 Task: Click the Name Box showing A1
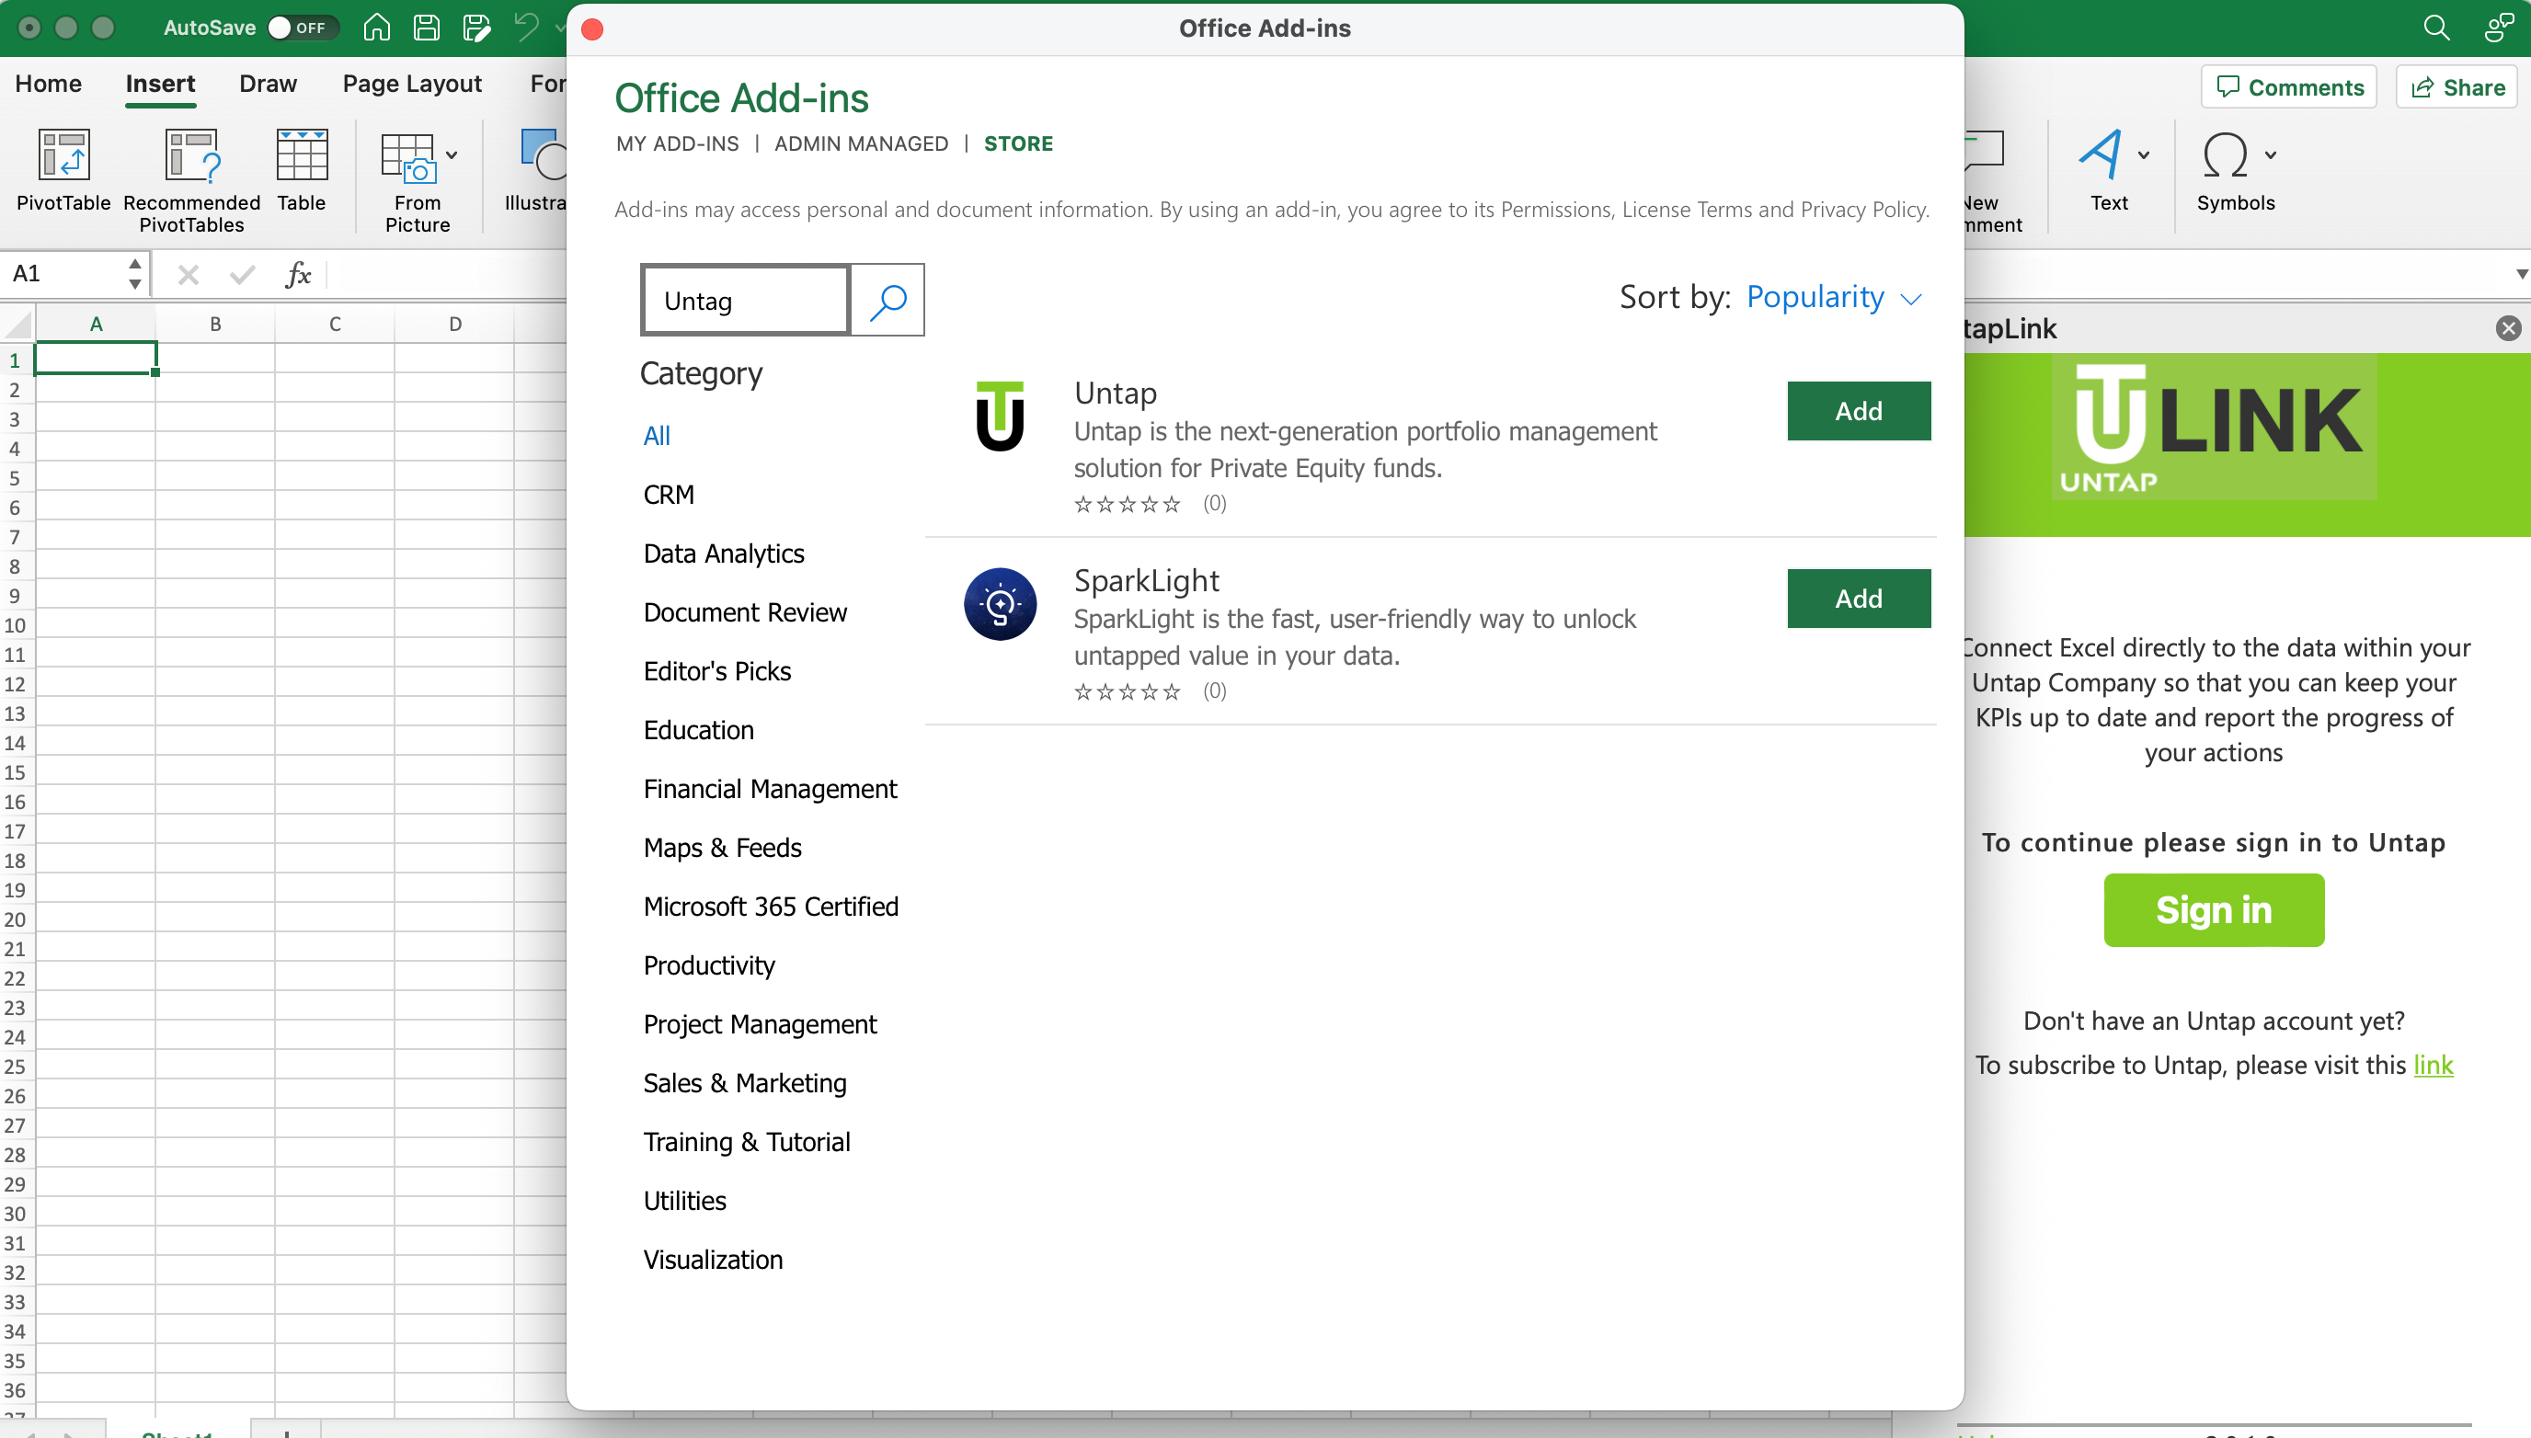63,274
